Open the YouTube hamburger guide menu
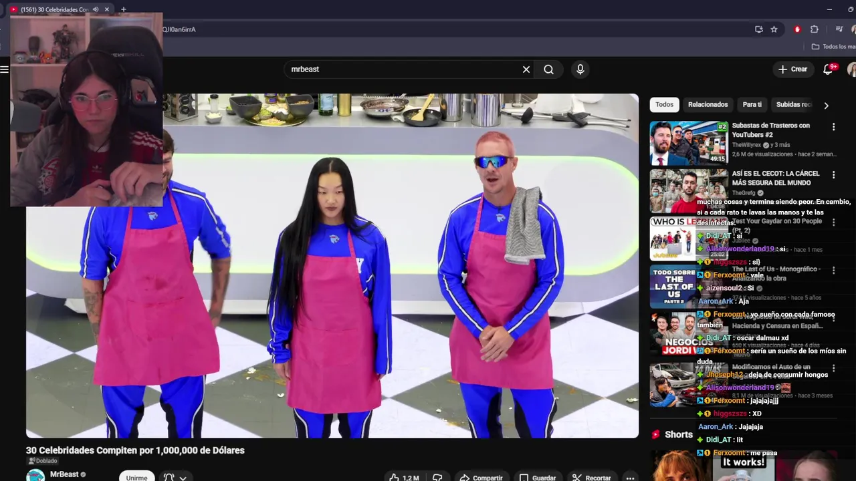The image size is (856, 481). (x=4, y=69)
